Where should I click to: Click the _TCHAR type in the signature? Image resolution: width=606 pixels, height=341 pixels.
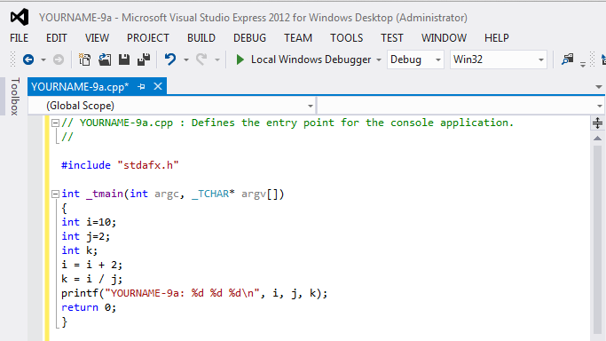click(x=210, y=194)
